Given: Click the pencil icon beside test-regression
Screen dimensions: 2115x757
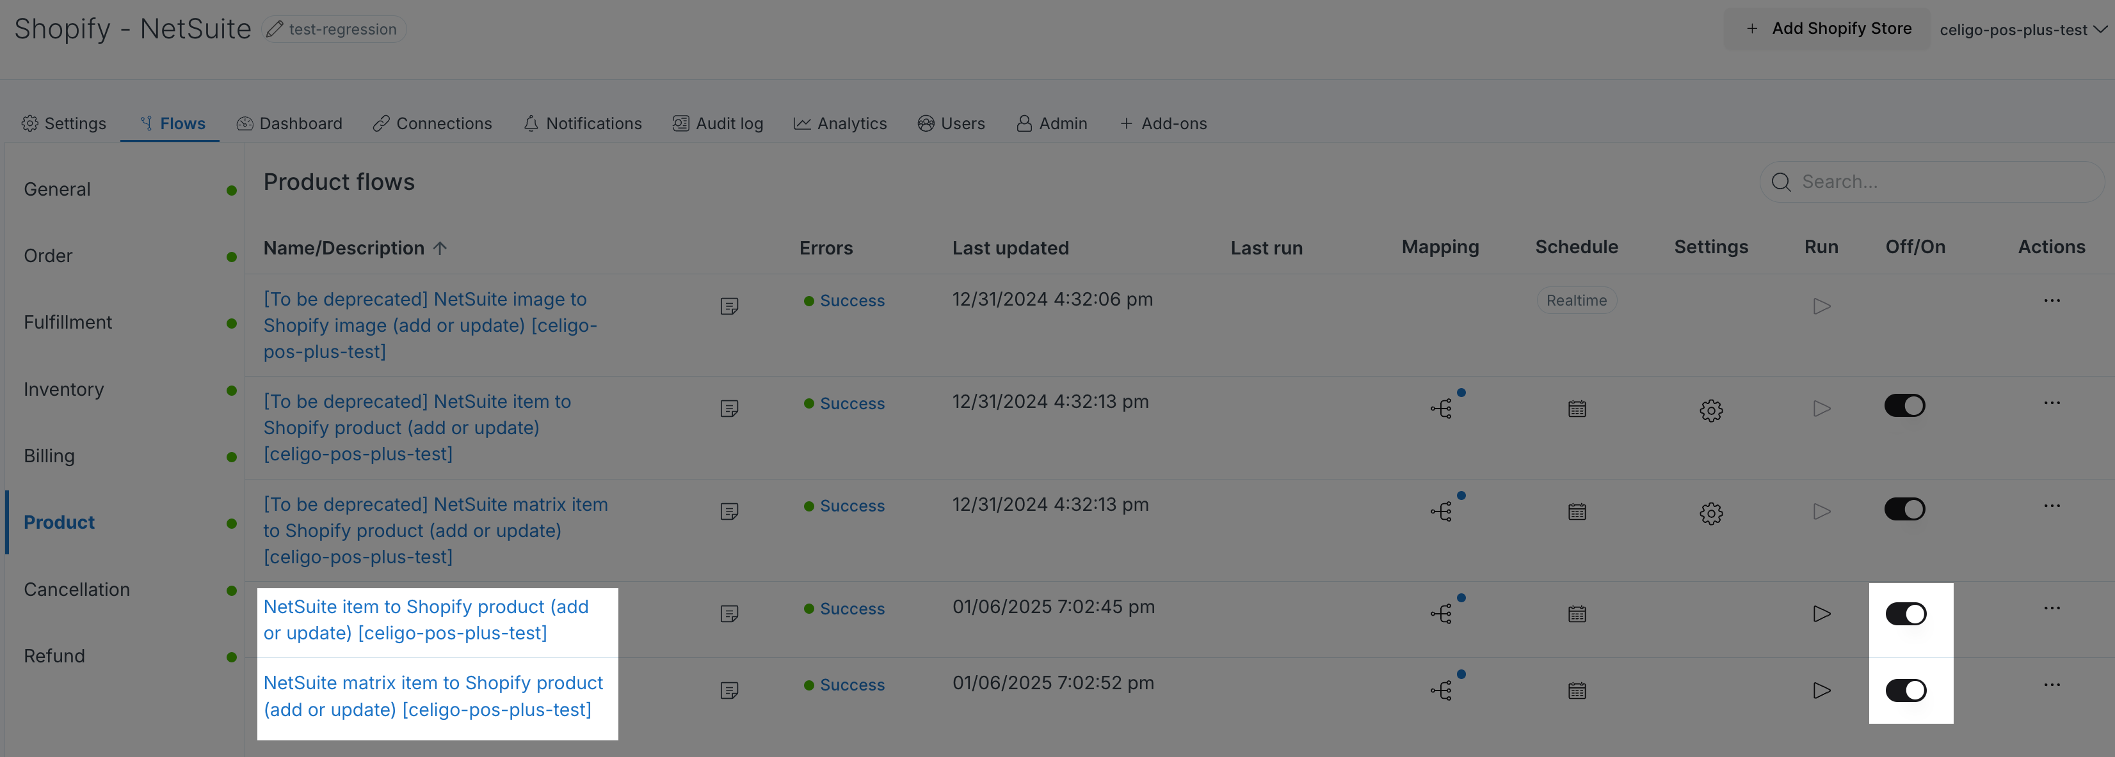Looking at the screenshot, I should pos(275,29).
